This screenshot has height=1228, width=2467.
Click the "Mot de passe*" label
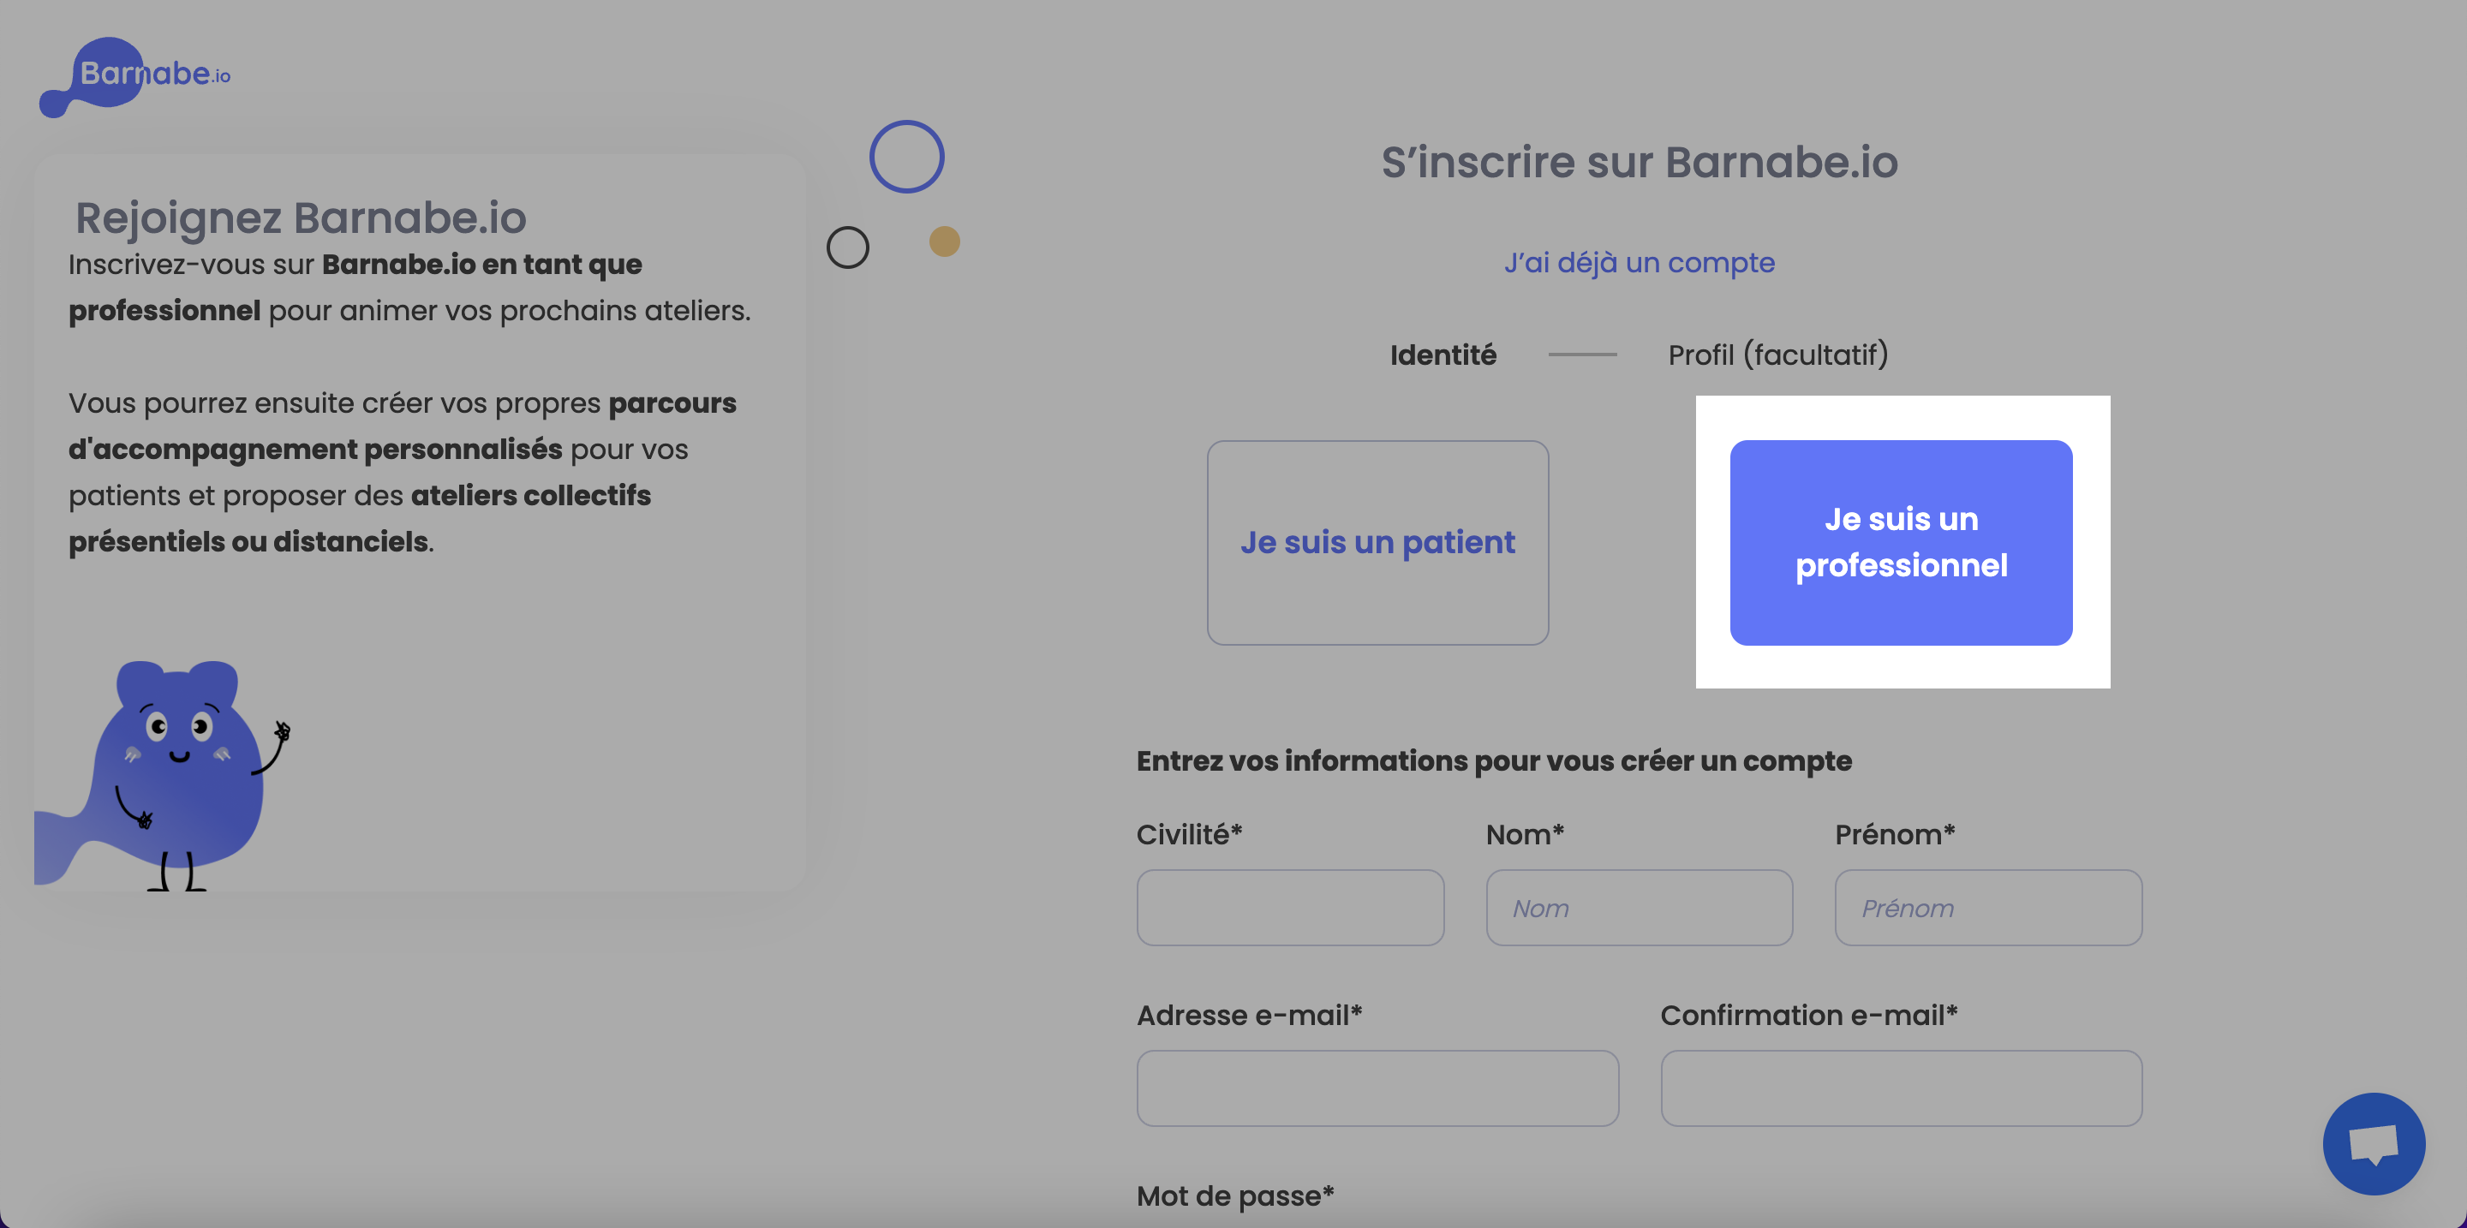point(1235,1195)
